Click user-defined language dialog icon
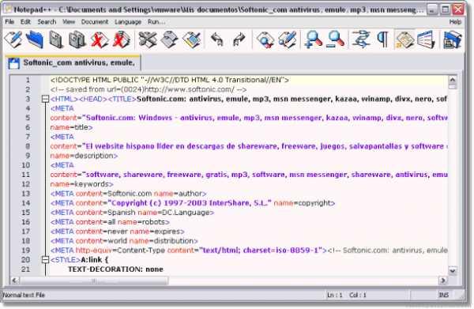 (426, 40)
